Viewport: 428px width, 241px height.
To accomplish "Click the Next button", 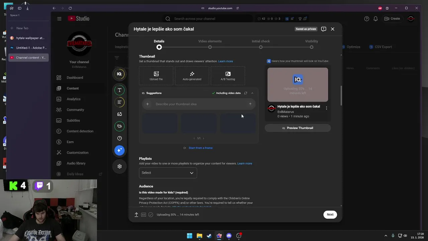I will pyautogui.click(x=330, y=215).
